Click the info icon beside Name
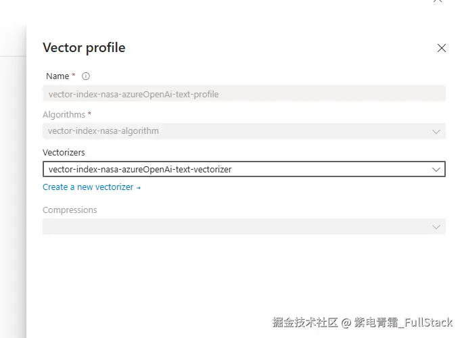Viewport: 462px width, 338px height. pos(86,76)
